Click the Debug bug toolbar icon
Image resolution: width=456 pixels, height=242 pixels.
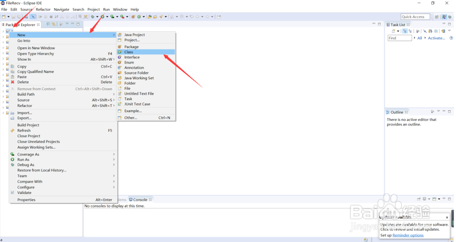(93, 17)
